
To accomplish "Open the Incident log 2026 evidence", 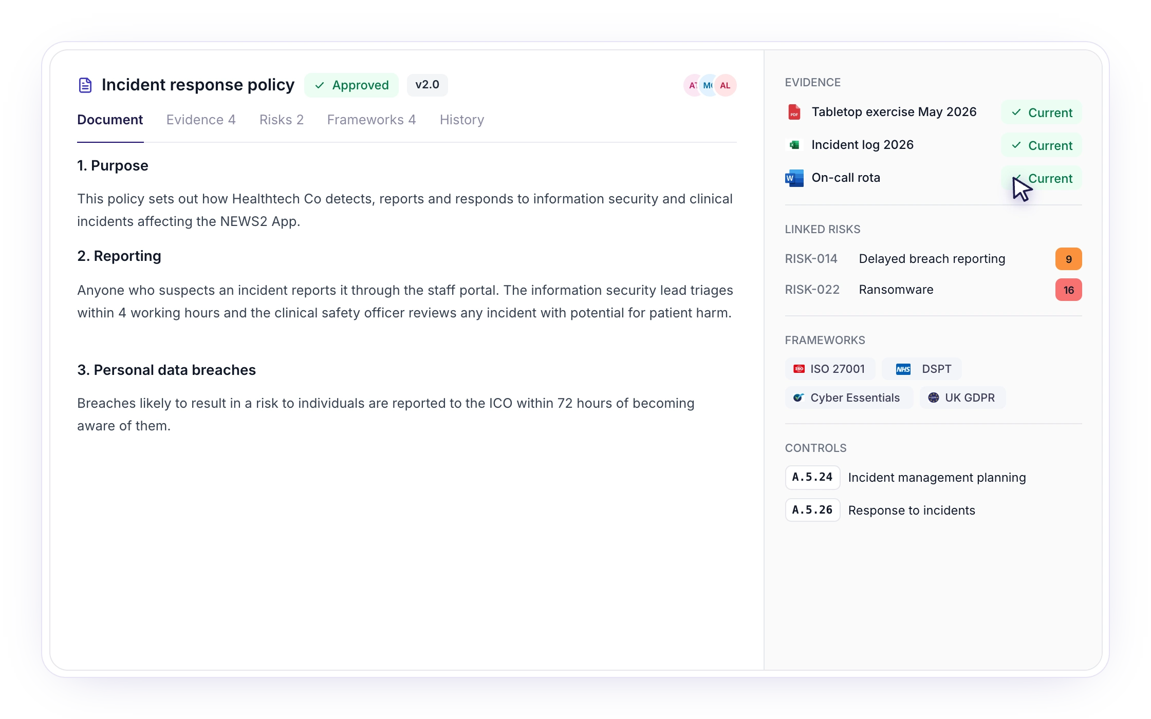I will (x=862, y=145).
